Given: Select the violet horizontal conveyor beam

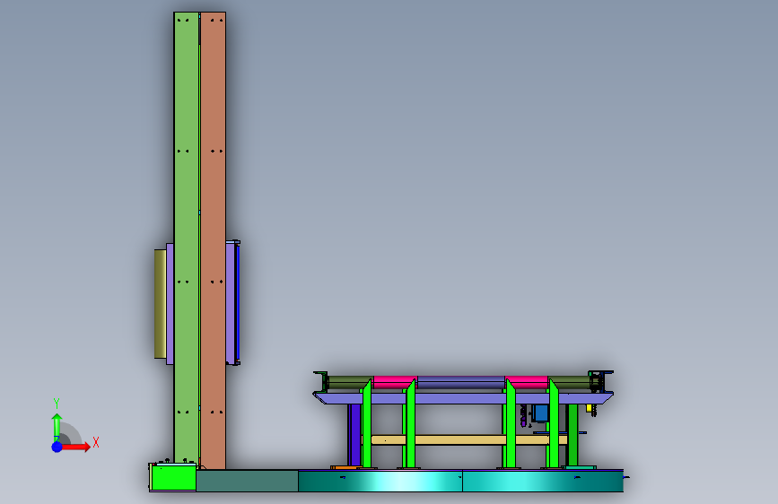Looking at the screenshot, I should point(462,398).
